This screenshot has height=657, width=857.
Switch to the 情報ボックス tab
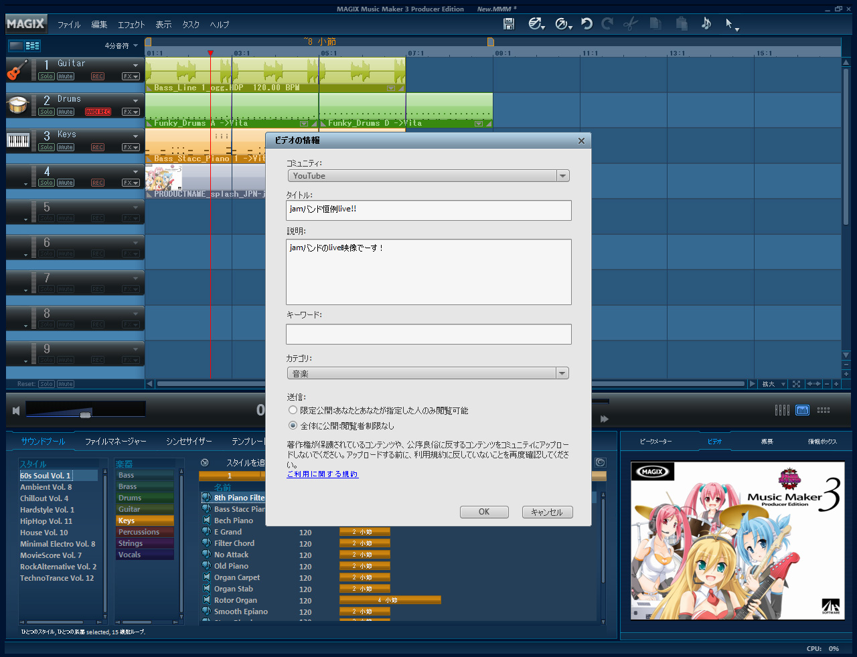pos(822,442)
